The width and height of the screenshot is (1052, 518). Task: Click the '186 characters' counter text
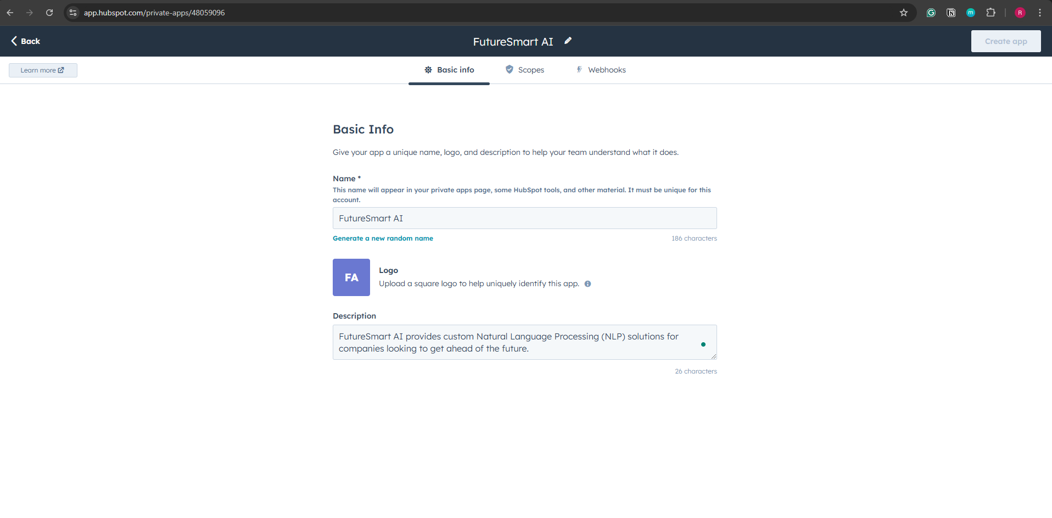694,238
